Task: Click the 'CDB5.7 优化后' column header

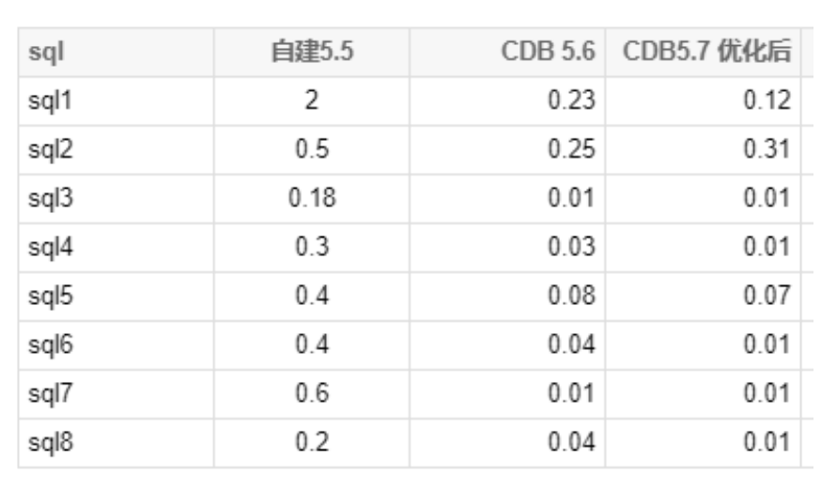Action: click(707, 54)
